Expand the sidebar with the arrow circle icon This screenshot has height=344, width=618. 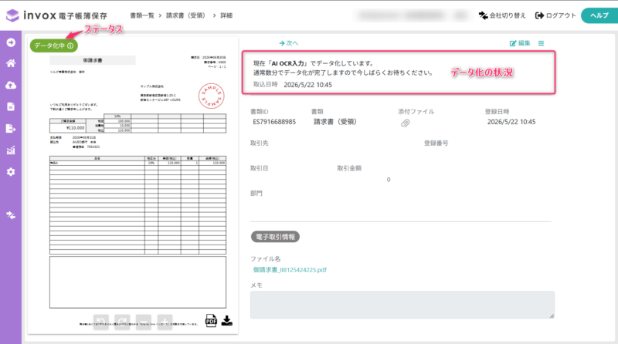[11, 42]
